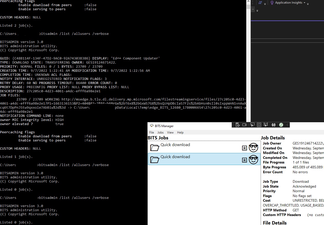Open the code braces tool icon
This screenshot has height=225, width=324.
tap(273, 125)
